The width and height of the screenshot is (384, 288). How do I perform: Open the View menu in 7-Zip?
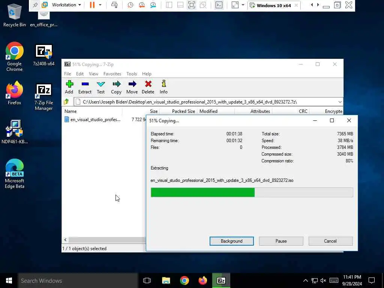pos(93,74)
